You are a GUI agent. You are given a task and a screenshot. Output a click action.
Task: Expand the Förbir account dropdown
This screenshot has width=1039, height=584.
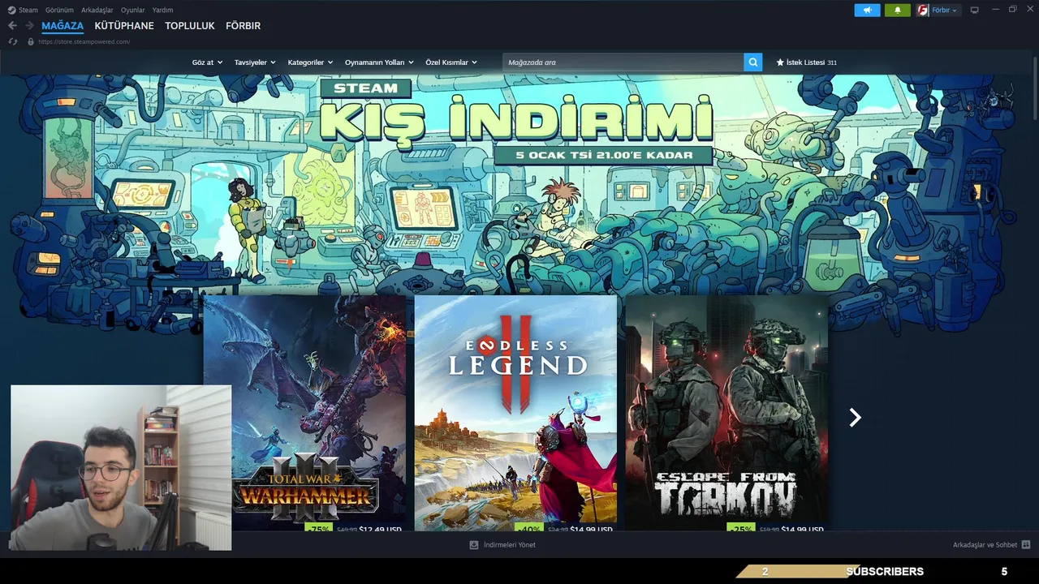(x=945, y=10)
